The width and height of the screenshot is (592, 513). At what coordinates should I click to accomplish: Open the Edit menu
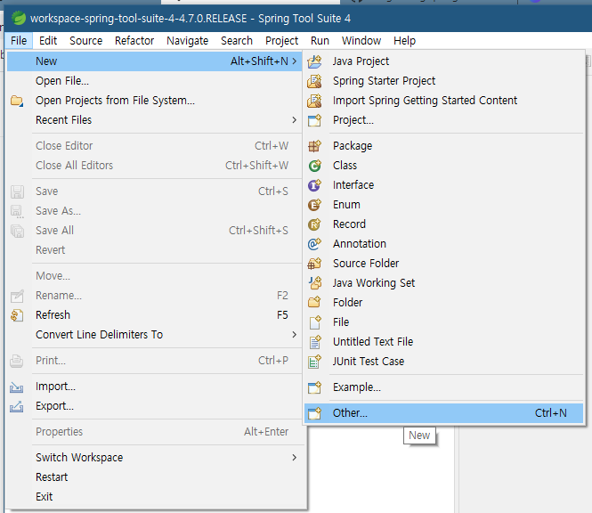coord(48,40)
